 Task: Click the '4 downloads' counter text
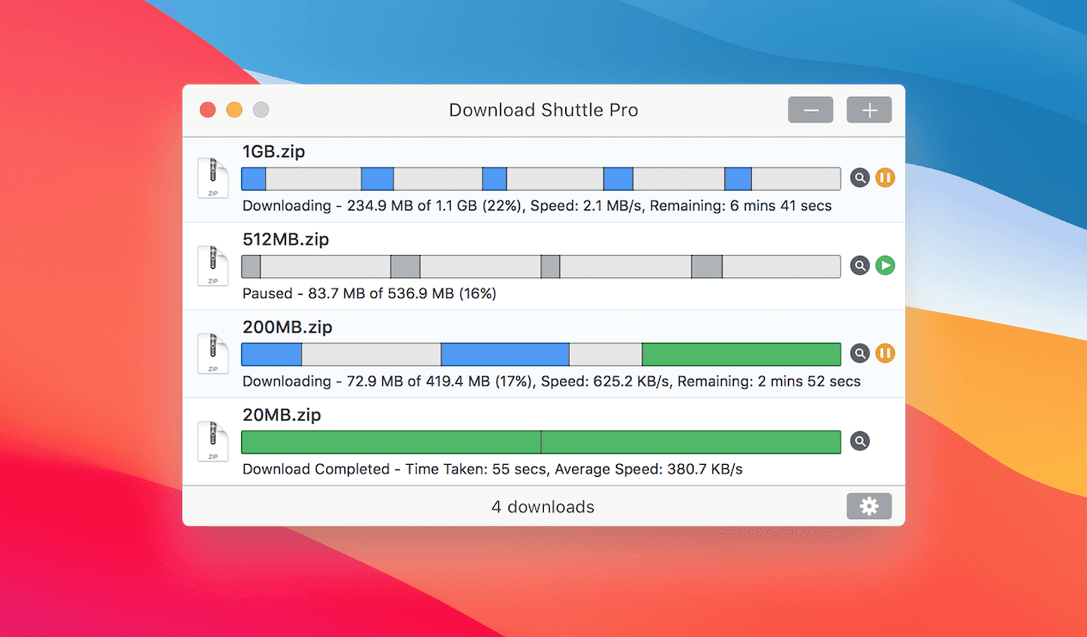coord(543,507)
